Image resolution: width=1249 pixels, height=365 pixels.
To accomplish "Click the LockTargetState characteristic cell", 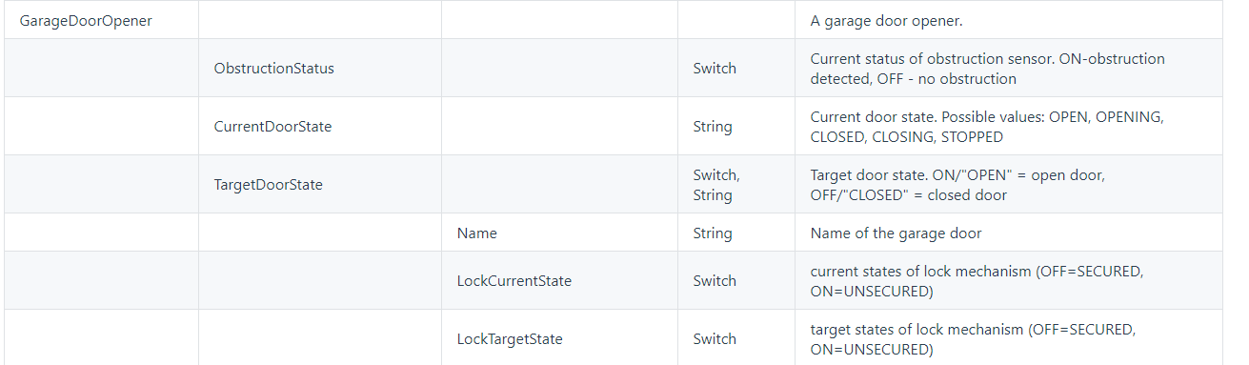I will (510, 339).
